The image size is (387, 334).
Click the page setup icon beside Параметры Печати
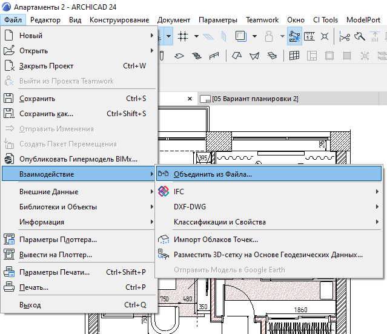coord(9,272)
